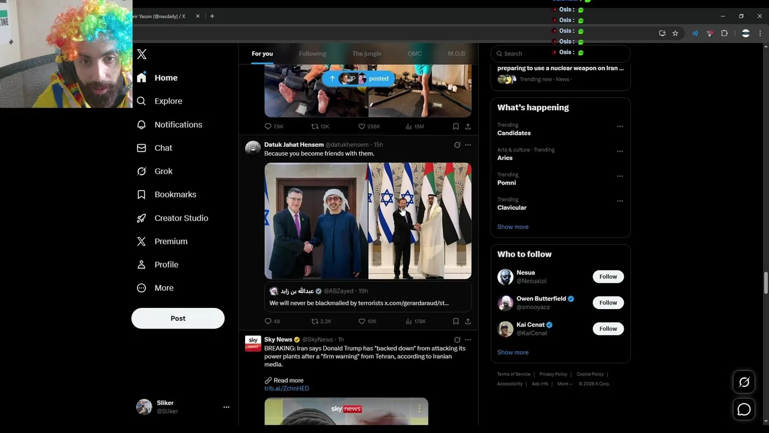Follow Nesua
Image resolution: width=769 pixels, height=433 pixels.
pyautogui.click(x=608, y=277)
